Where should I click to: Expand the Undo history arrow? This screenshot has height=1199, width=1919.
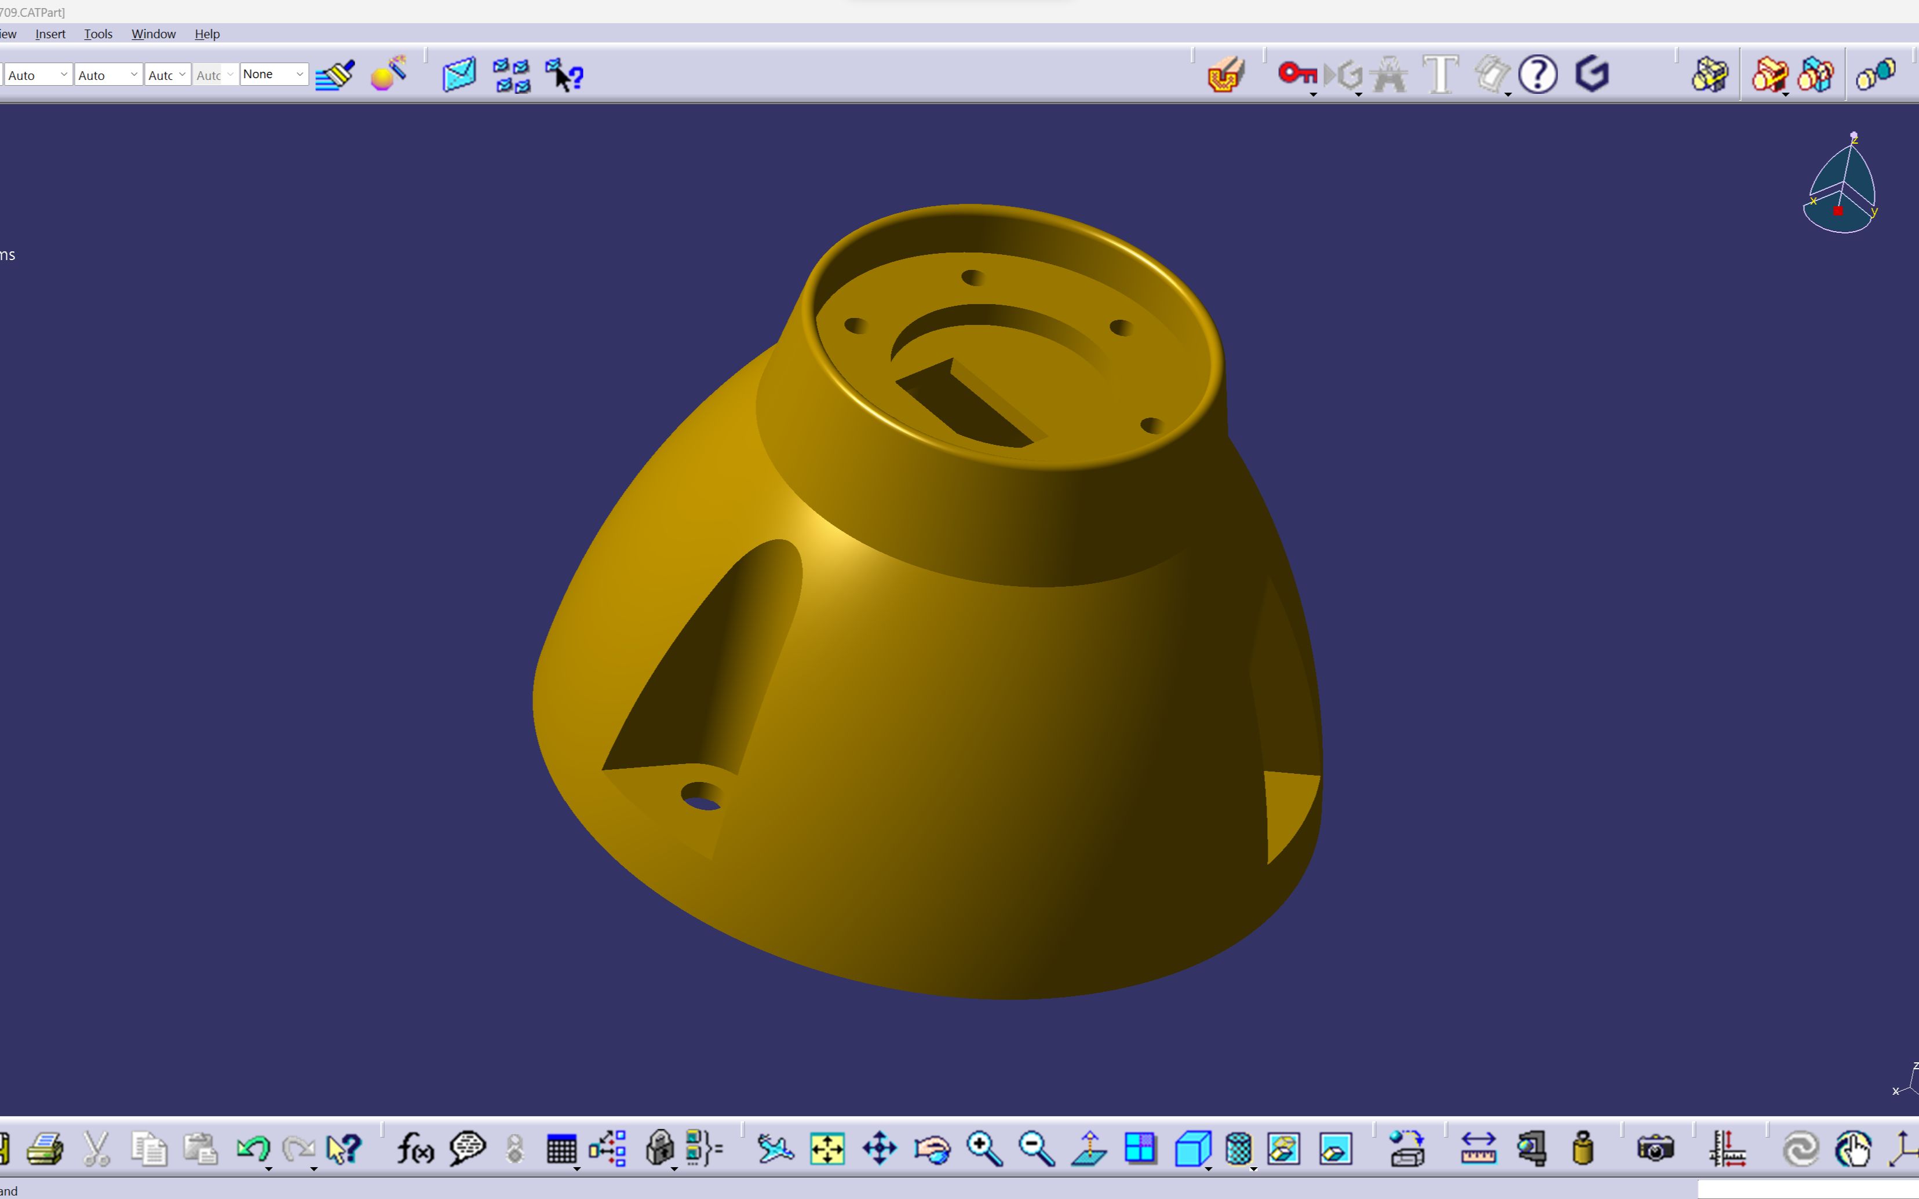coord(269,1168)
